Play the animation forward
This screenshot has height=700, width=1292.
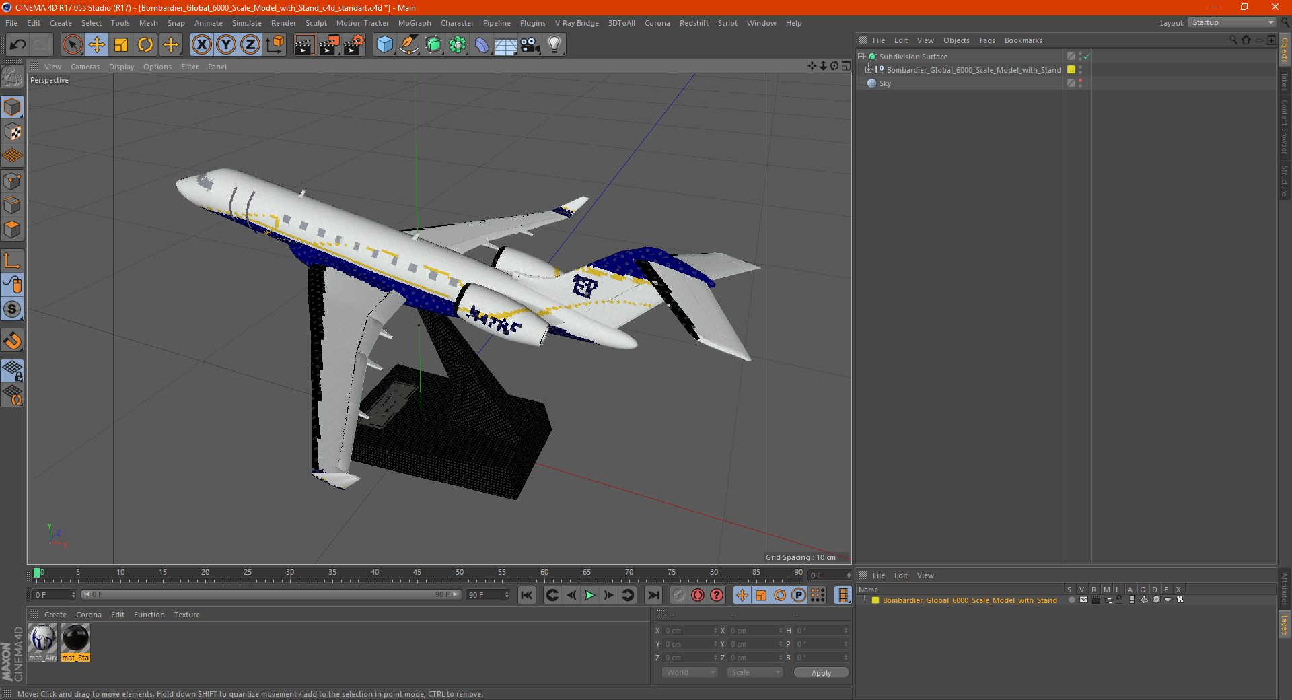click(x=589, y=595)
